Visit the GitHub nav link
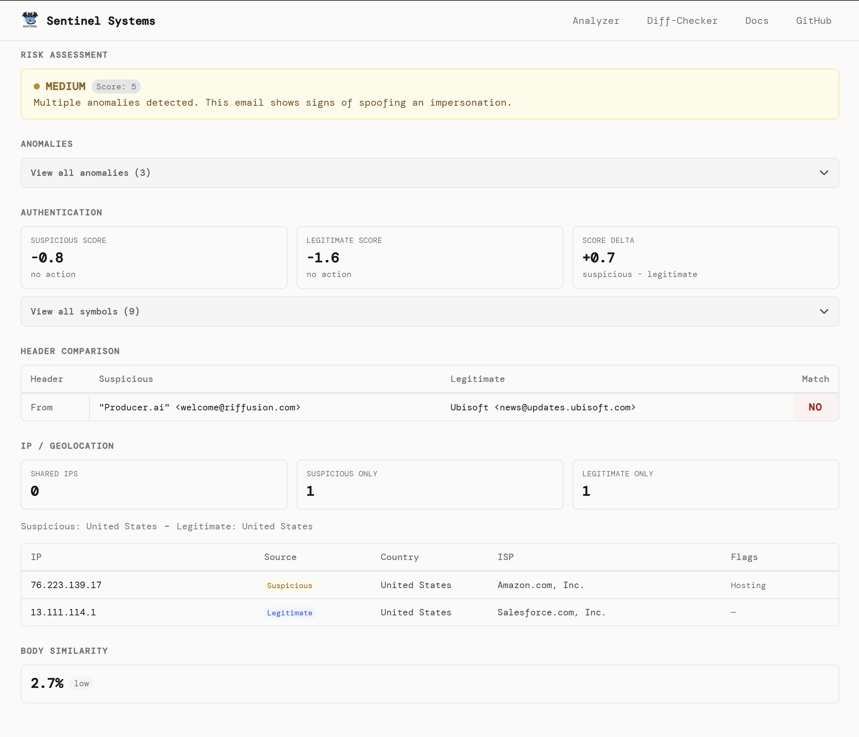The width and height of the screenshot is (859, 737). tap(814, 21)
